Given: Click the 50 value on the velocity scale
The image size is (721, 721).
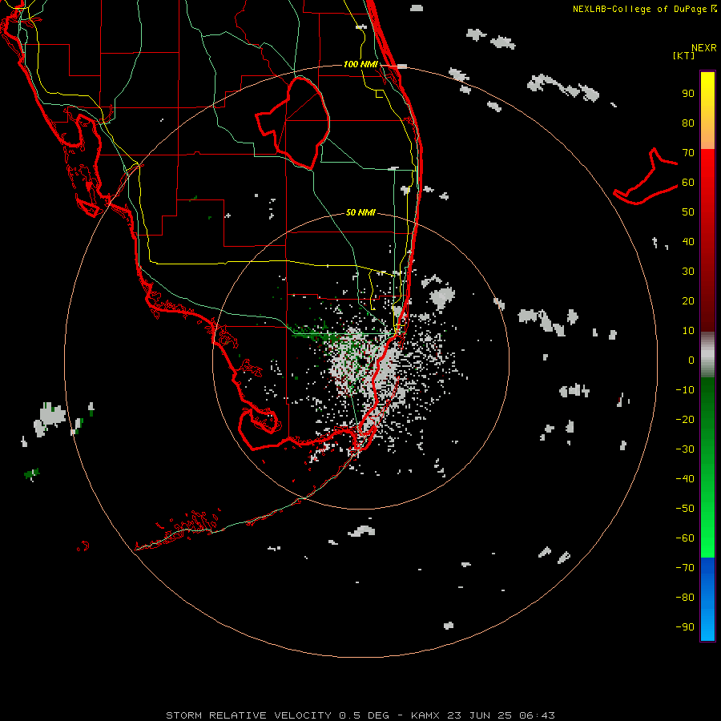Looking at the screenshot, I should click(688, 212).
